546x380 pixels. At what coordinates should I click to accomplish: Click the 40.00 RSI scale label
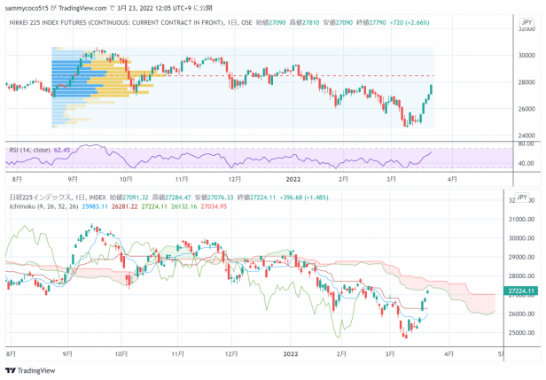click(x=526, y=163)
